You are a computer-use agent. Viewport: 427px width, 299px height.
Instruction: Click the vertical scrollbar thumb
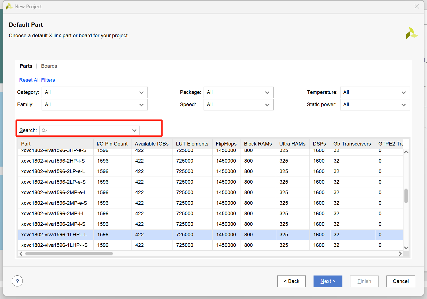click(x=406, y=196)
